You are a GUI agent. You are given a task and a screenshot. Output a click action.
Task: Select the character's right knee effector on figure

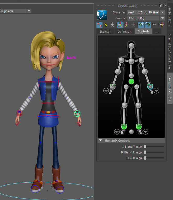click(x=125, y=105)
